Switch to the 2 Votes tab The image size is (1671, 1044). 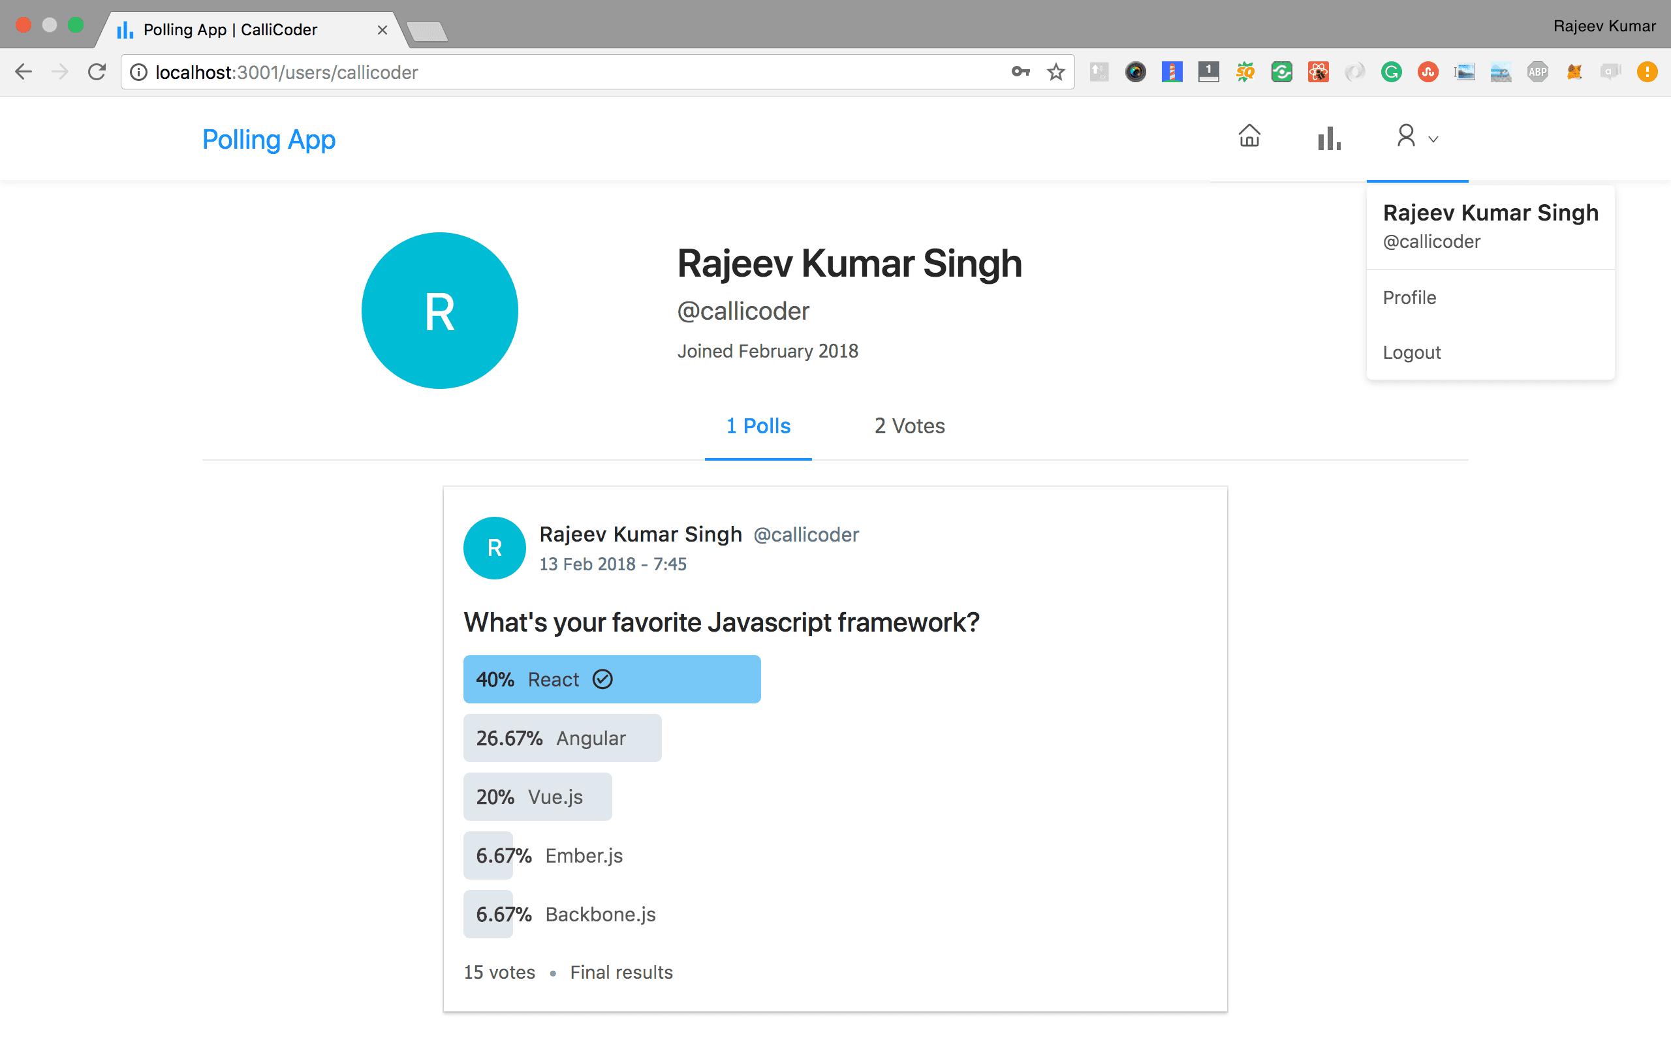tap(909, 426)
